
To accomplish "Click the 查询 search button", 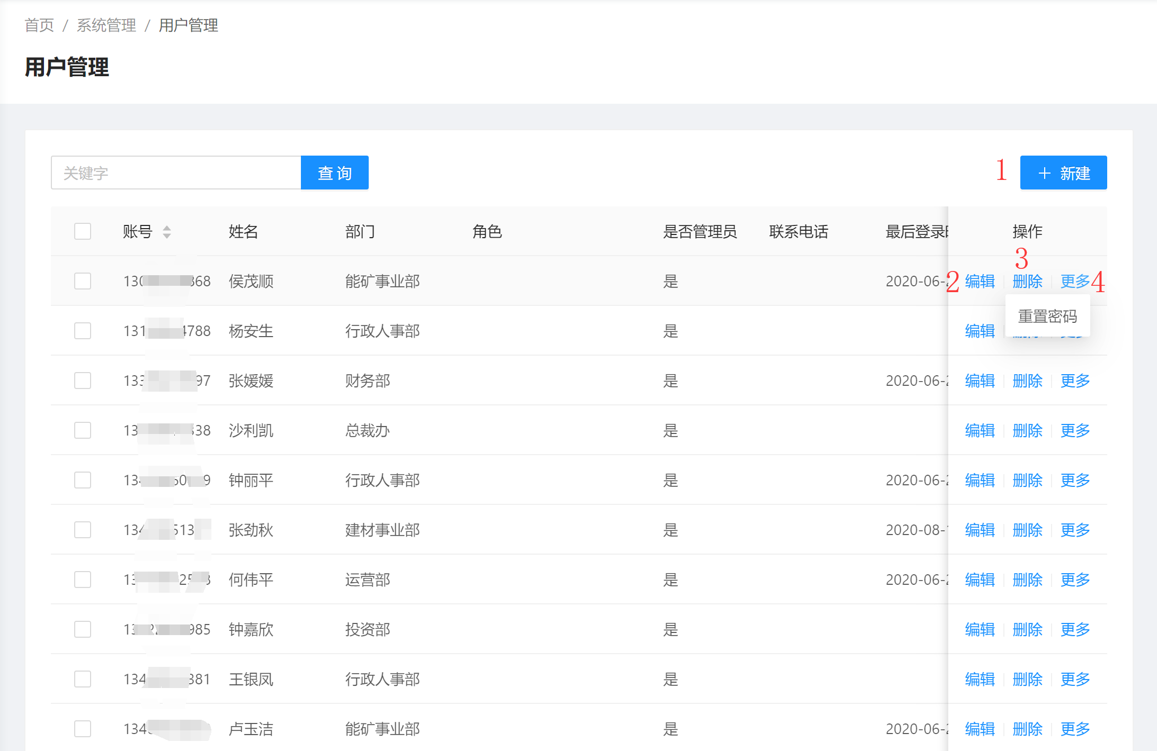I will coord(334,173).
